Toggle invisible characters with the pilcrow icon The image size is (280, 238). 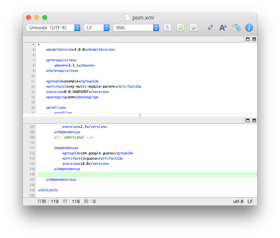pos(167,28)
